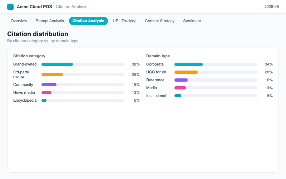Open the Overview tab
286x179 pixels.
(19, 21)
